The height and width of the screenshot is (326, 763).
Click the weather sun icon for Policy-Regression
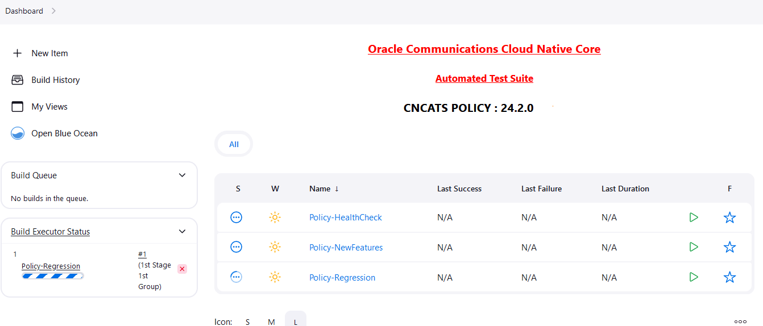coord(275,277)
